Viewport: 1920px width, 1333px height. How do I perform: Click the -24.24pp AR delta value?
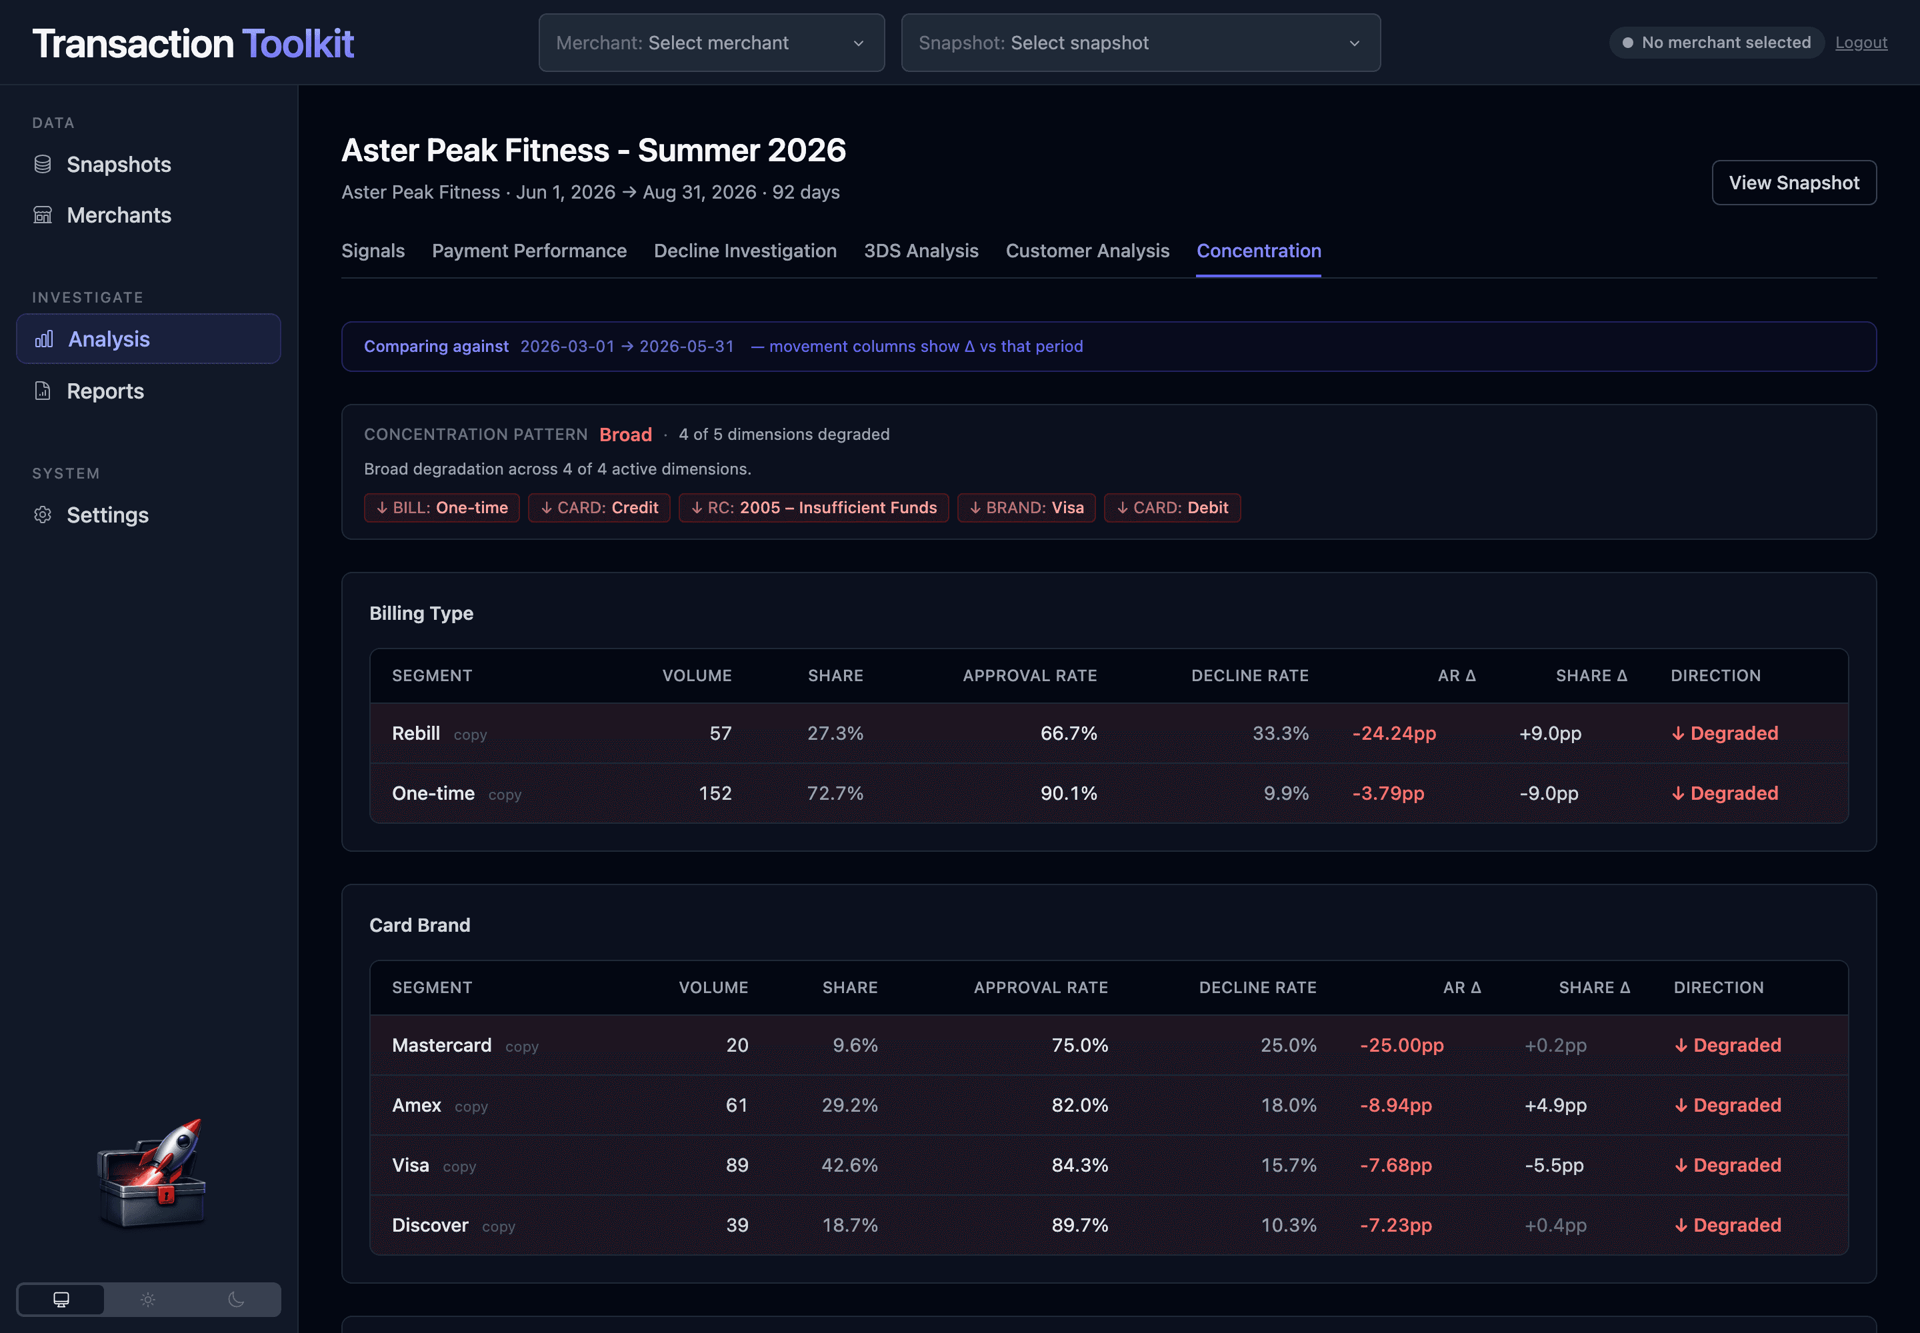(1393, 733)
